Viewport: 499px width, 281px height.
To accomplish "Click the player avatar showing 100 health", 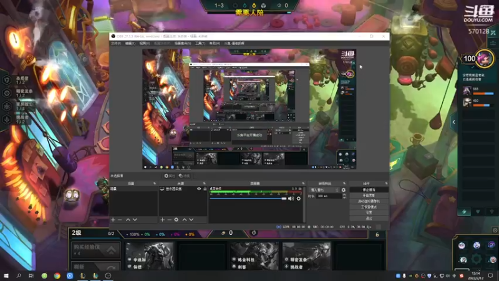I will 484,58.
